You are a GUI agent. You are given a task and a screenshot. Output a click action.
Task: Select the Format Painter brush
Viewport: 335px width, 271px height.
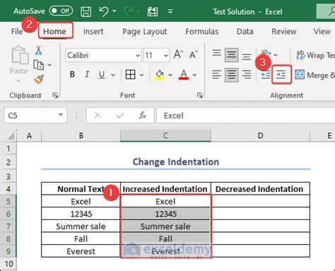pos(39,79)
